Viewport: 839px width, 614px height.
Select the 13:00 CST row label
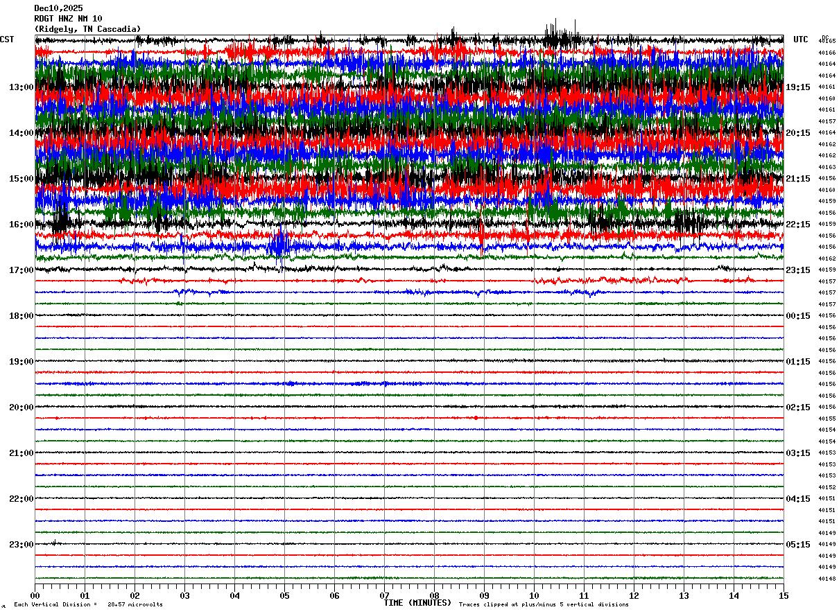click(x=21, y=87)
